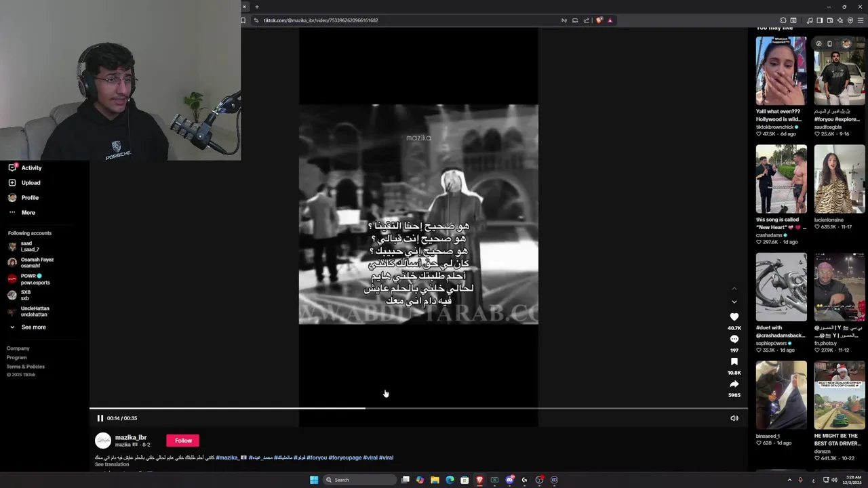Image resolution: width=868 pixels, height=488 pixels.
Task: Follow mazika_ibr with the Follow button
Action: [x=183, y=441]
